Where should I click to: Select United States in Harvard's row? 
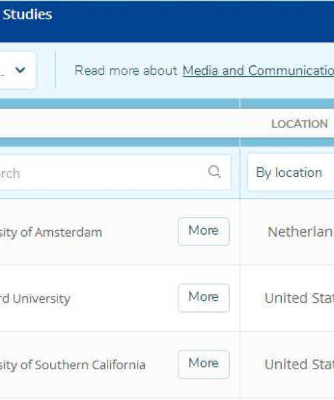299,298
